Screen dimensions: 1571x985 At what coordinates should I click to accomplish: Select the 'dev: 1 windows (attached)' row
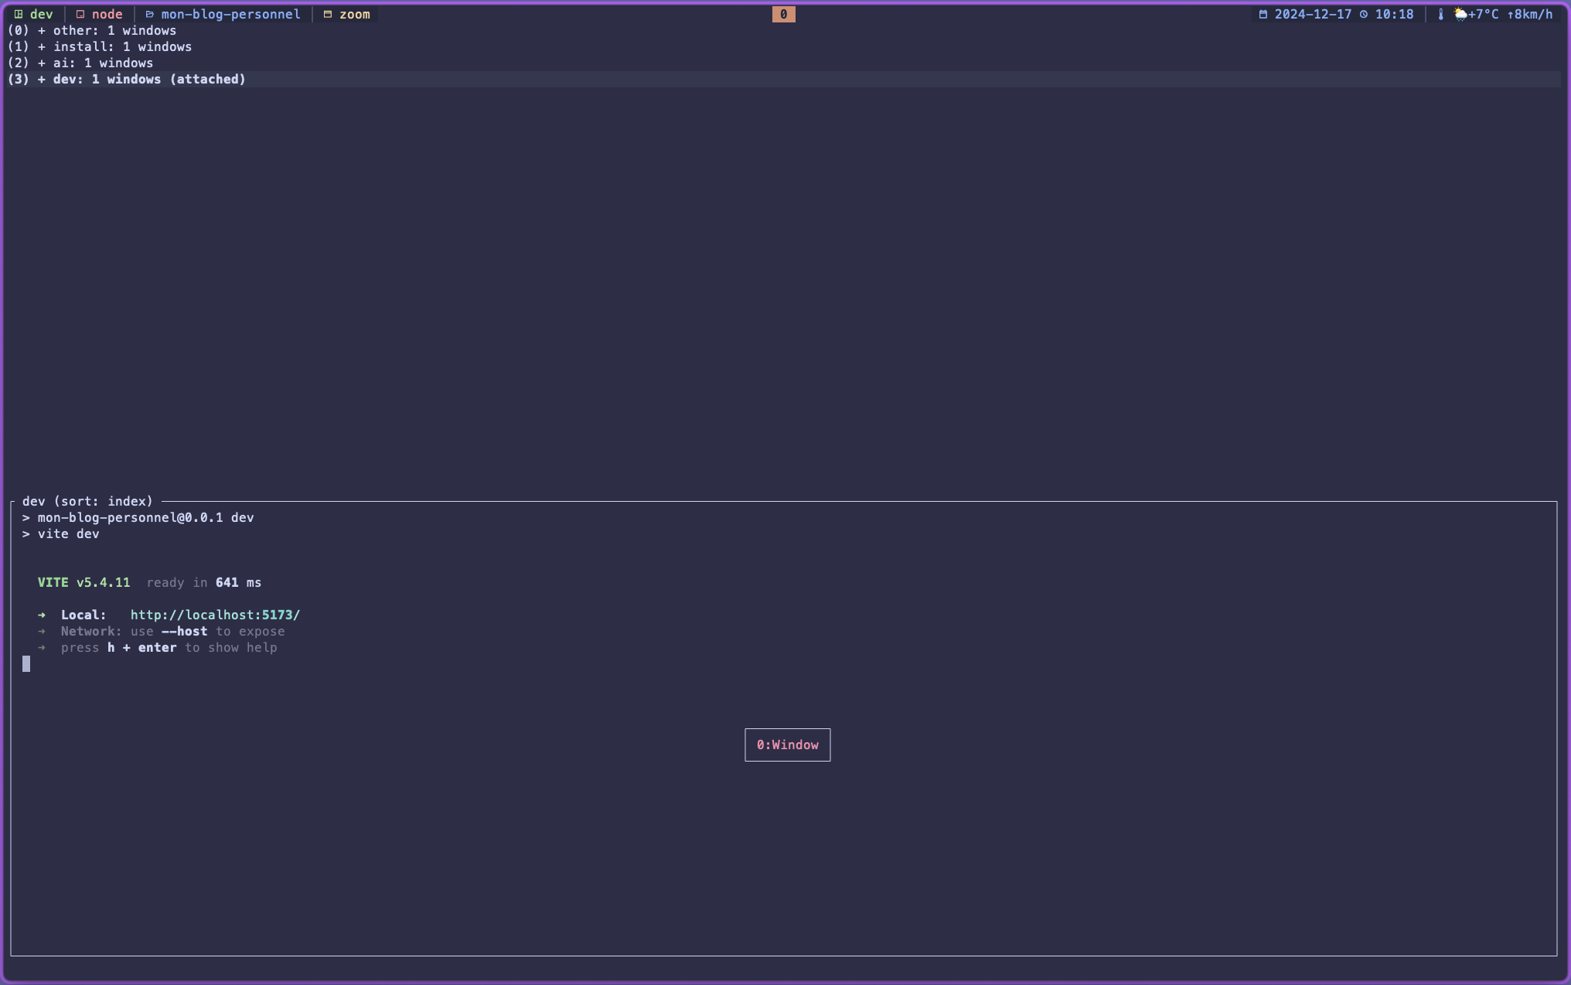[x=784, y=79]
